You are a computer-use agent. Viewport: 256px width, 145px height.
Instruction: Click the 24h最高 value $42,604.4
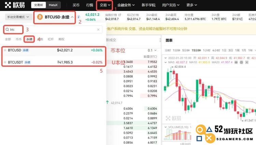[x=172, y=19]
